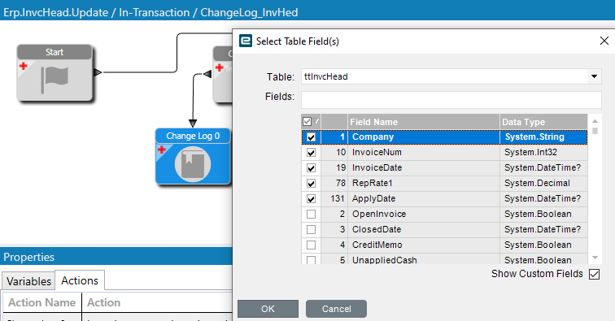Toggle Show Custom Fields checkbox

pos(594,274)
